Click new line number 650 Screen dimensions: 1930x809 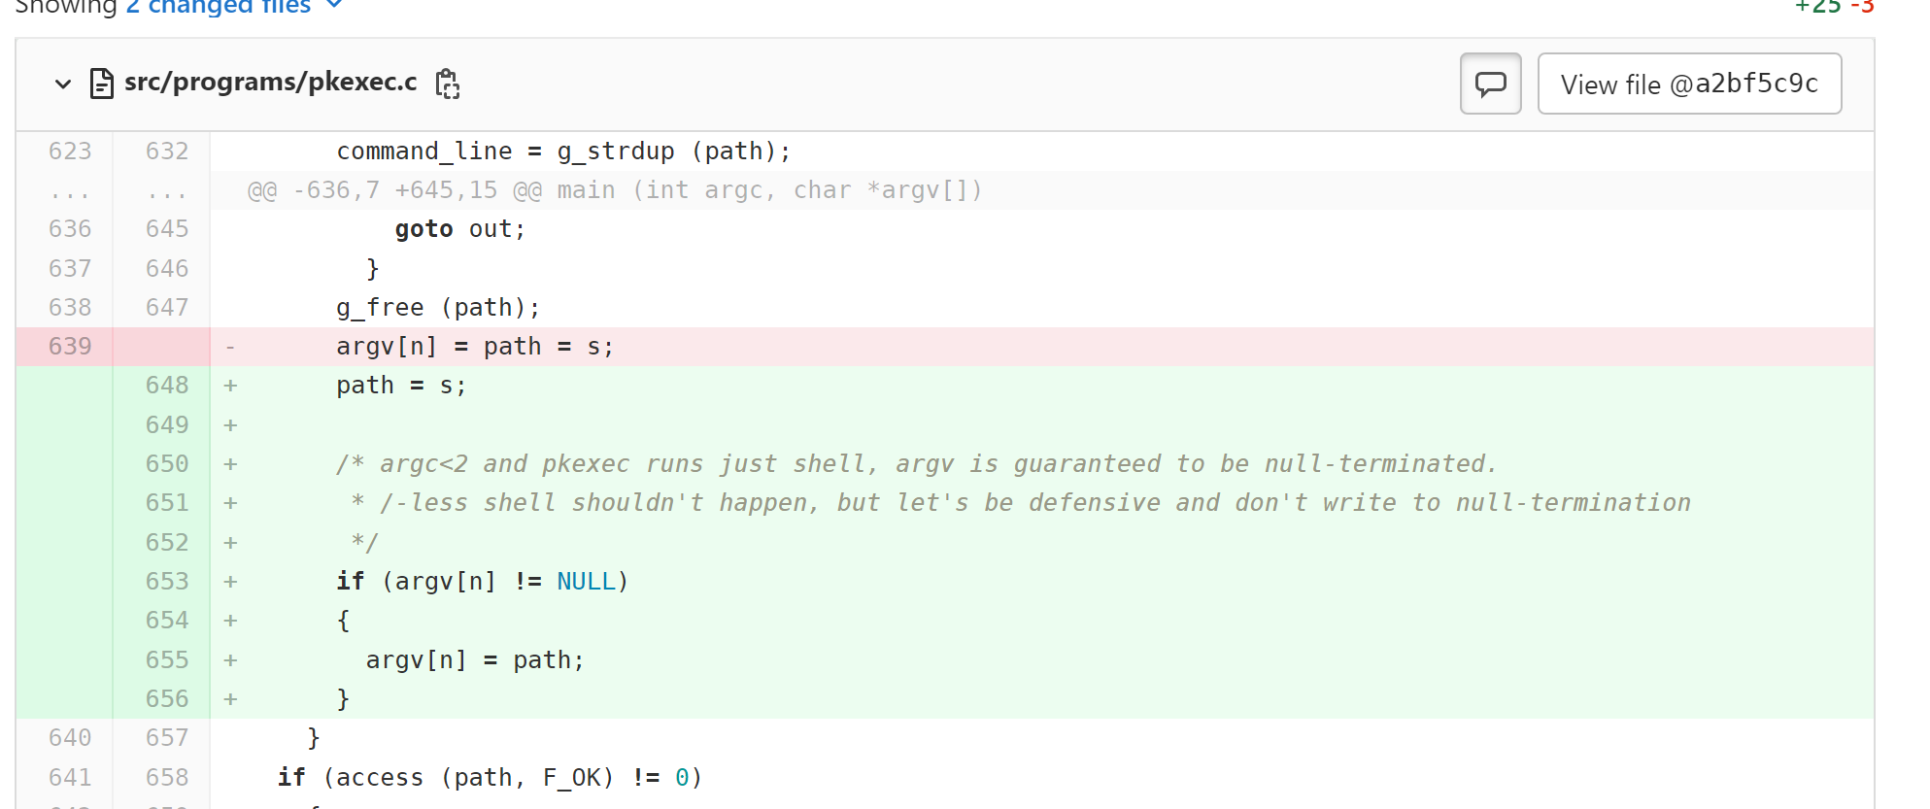167,464
